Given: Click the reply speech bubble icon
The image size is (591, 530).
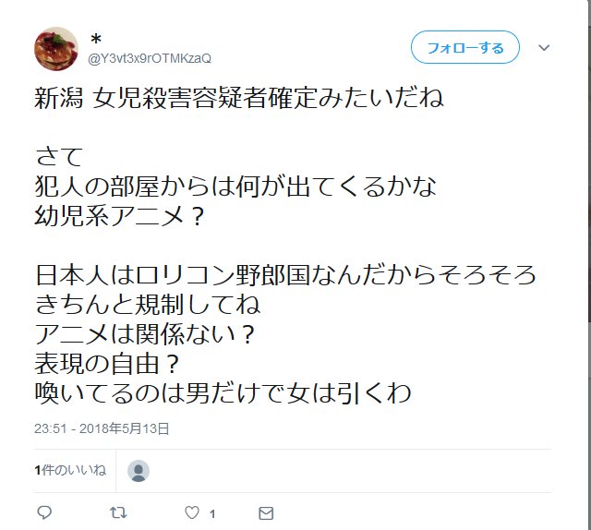Looking at the screenshot, I should tap(44, 512).
